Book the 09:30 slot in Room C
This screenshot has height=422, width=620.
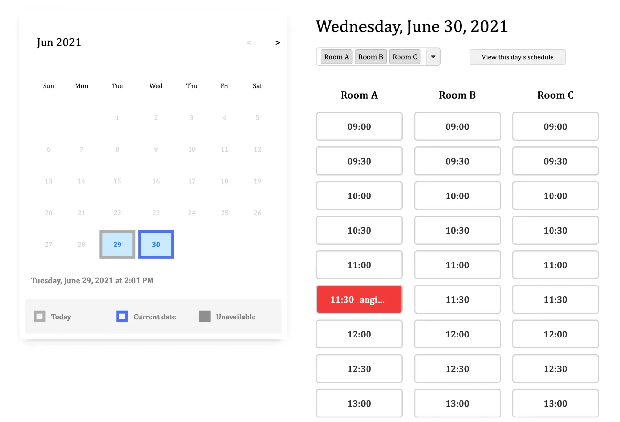(555, 161)
